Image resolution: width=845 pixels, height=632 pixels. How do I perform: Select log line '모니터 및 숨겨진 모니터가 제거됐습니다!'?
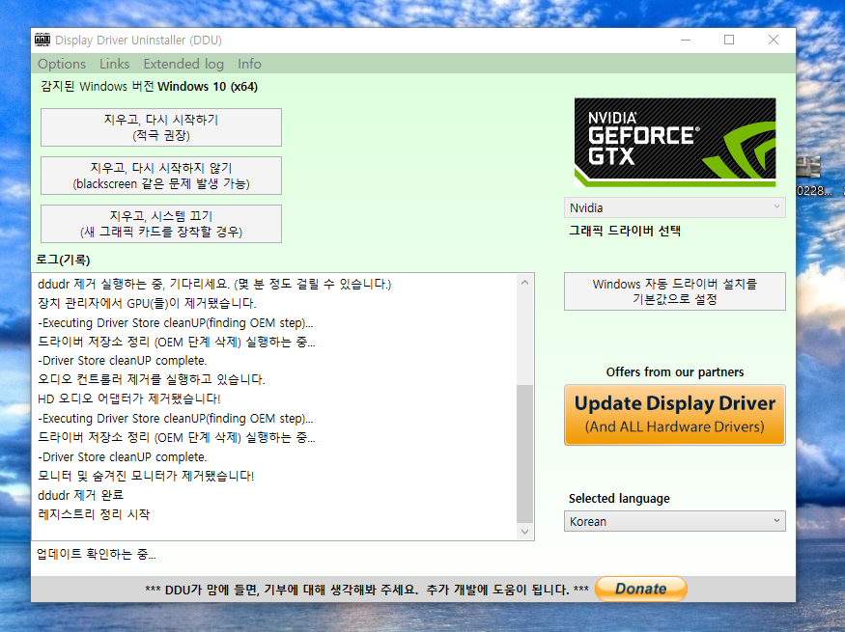coord(146,476)
